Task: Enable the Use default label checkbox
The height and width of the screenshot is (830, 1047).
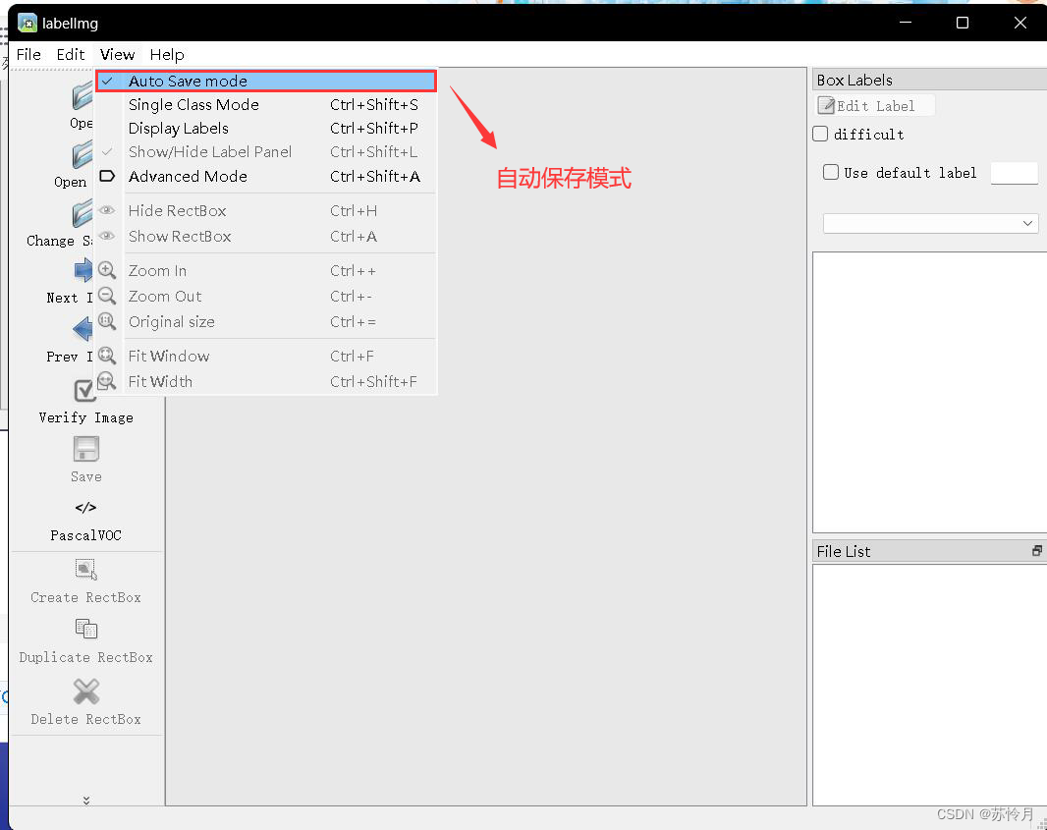Action: pos(831,172)
